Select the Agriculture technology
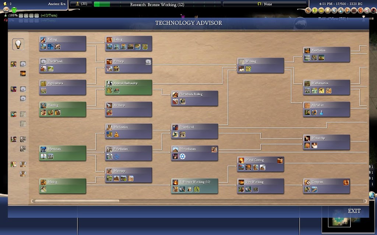 63,87
